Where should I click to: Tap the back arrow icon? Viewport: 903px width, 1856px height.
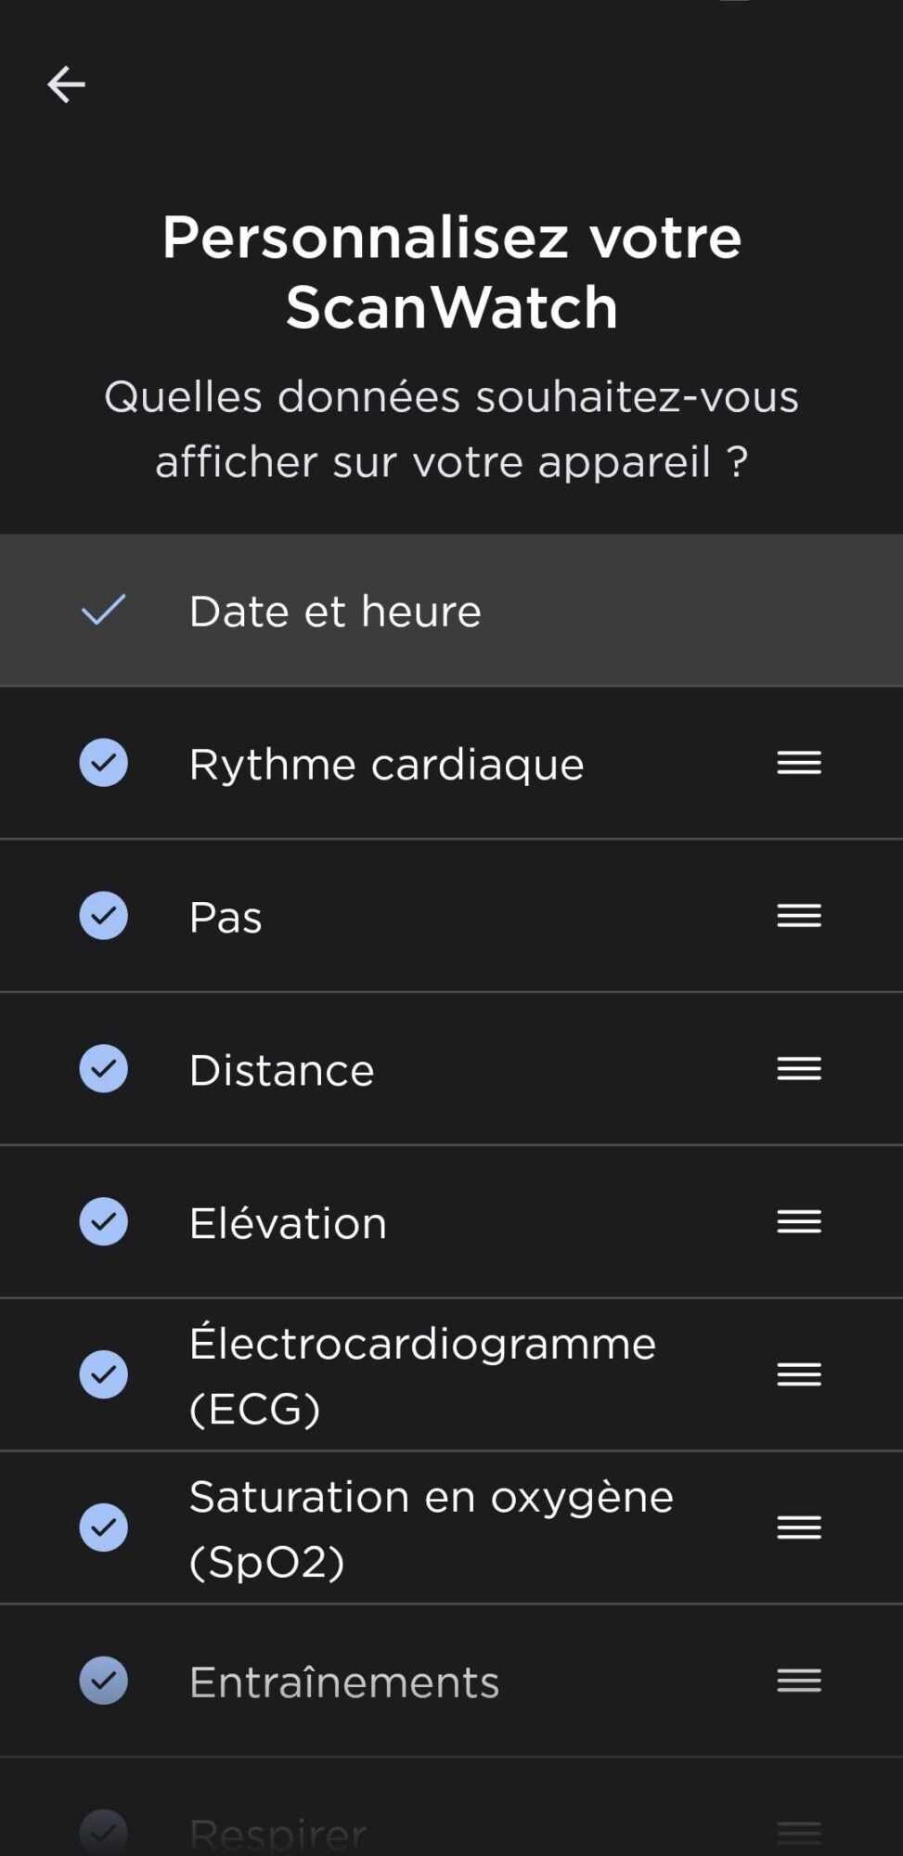pyautogui.click(x=66, y=84)
